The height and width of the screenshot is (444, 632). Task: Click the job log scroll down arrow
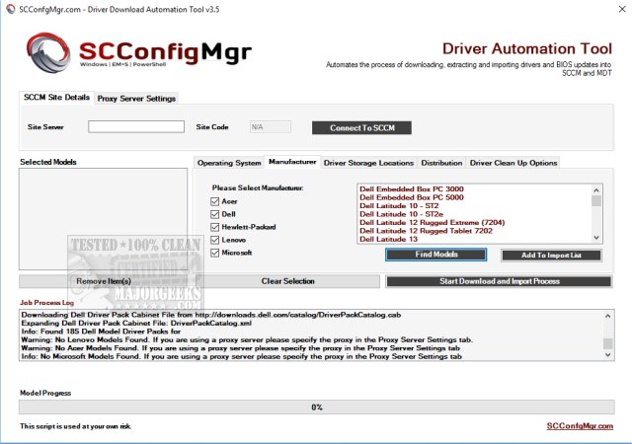point(608,354)
